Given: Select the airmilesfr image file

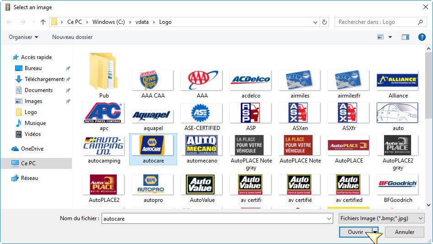Looking at the screenshot, I should click(349, 80).
